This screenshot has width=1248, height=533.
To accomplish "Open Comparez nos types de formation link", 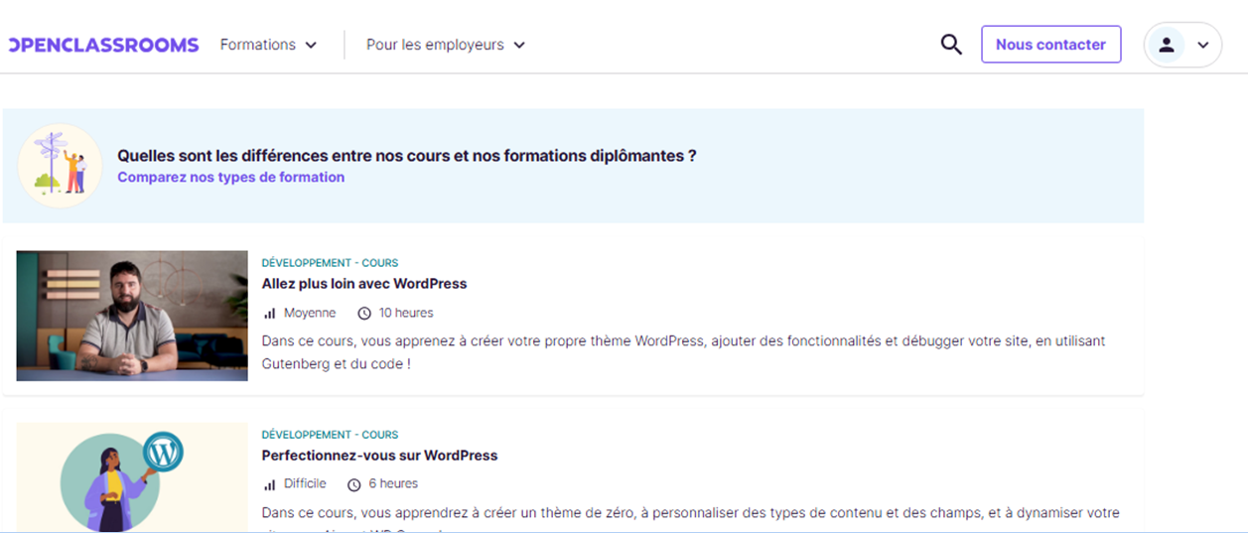I will tap(231, 178).
